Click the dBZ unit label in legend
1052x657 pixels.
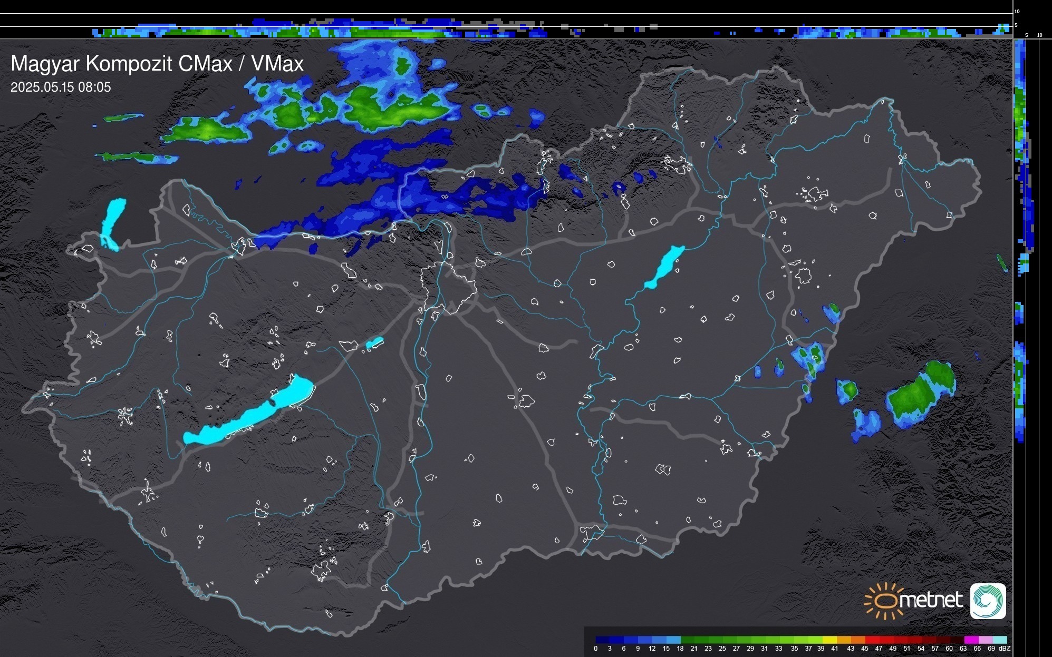(x=1005, y=649)
